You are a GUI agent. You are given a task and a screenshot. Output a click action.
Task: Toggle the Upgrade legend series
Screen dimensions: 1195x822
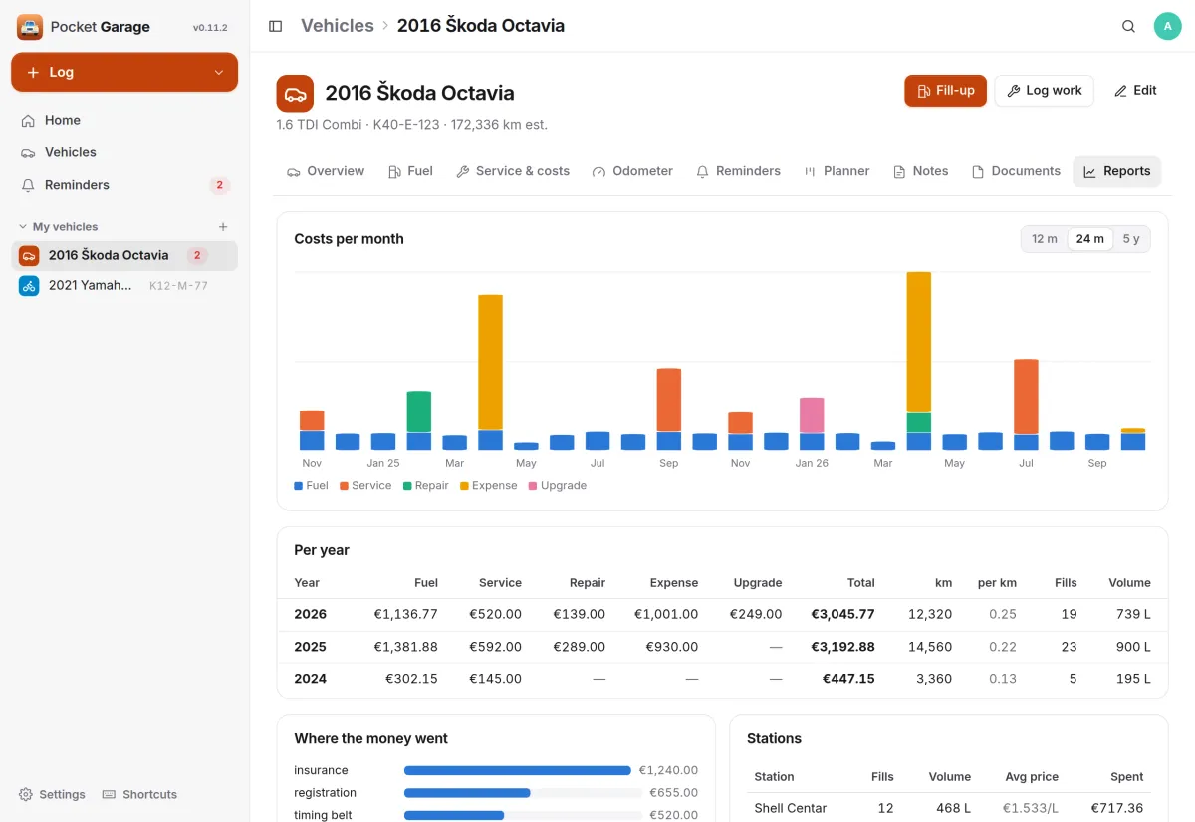tap(558, 486)
